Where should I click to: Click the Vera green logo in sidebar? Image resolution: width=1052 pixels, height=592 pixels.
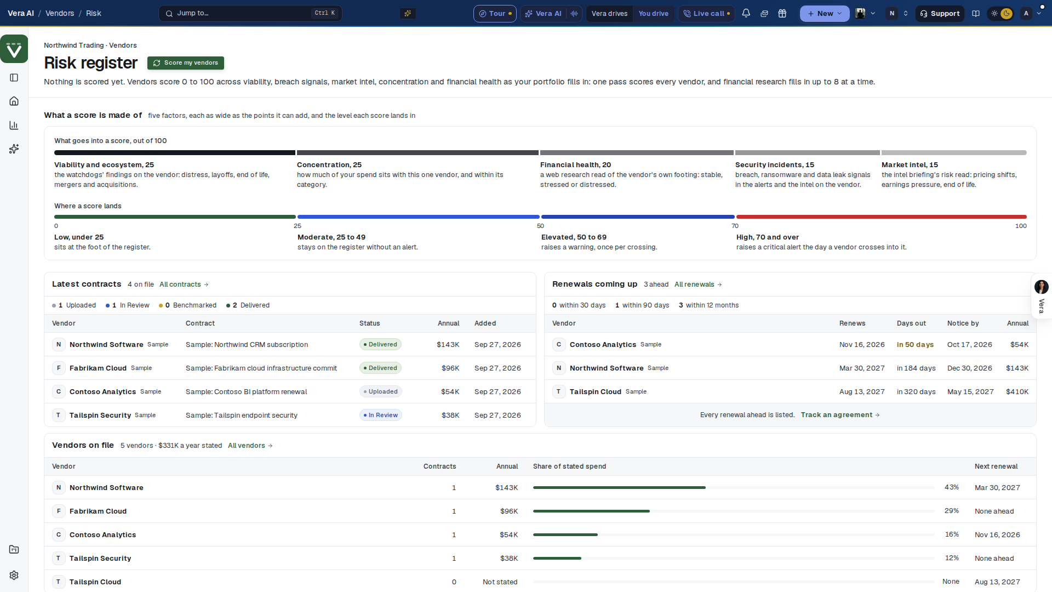tap(14, 49)
